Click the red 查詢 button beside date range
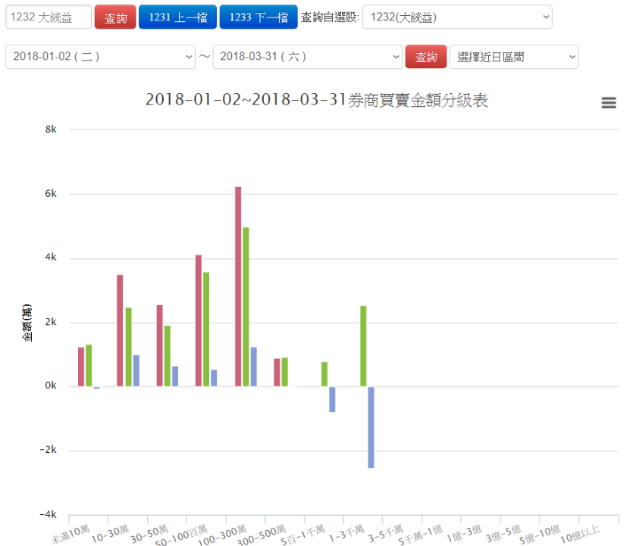 (x=425, y=57)
